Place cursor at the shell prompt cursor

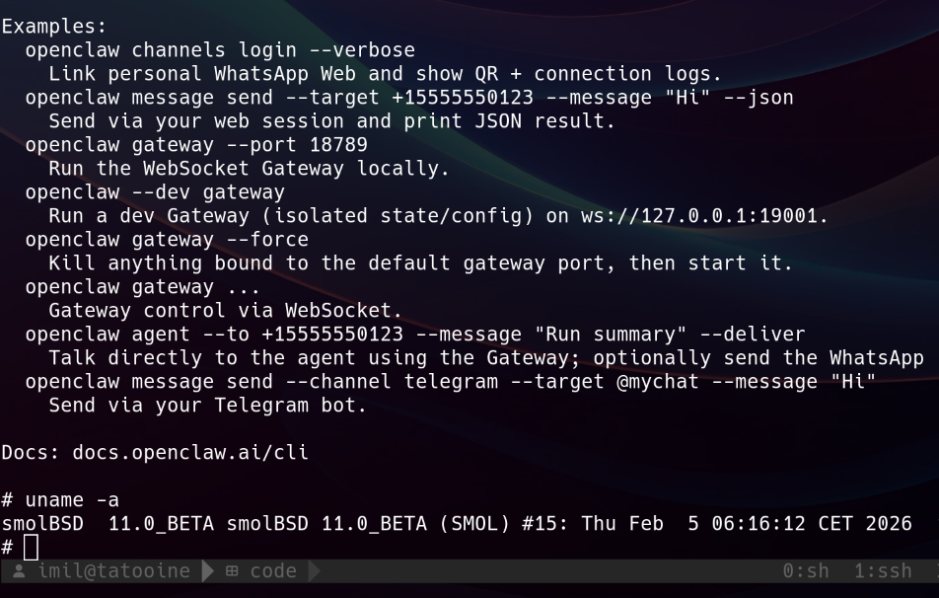click(31, 548)
